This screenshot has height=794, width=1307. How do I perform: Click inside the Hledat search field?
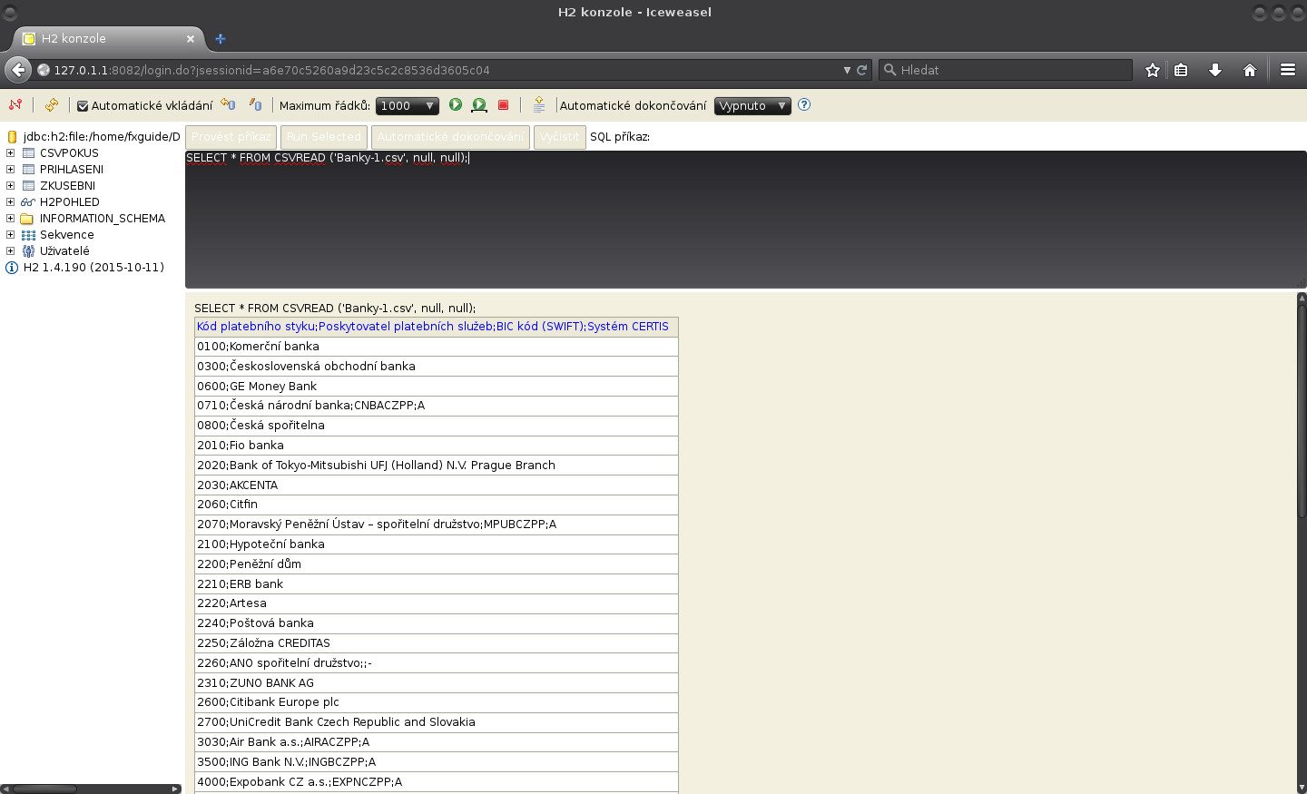coord(998,69)
